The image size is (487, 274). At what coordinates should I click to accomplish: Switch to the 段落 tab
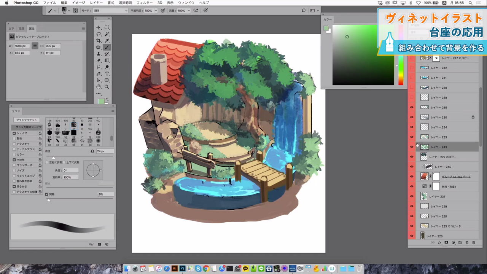coord(21,29)
